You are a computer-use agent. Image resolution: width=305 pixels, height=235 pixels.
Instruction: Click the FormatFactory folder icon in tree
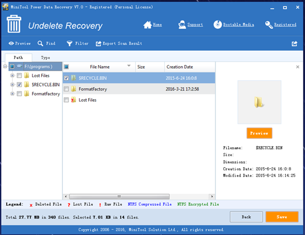pos(26,94)
